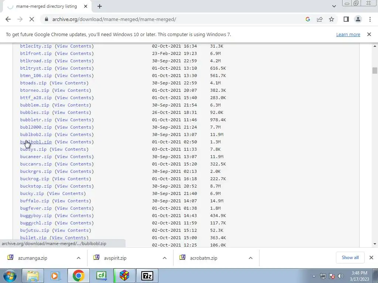
Task: Open the volume control icon
Action: 341,276
